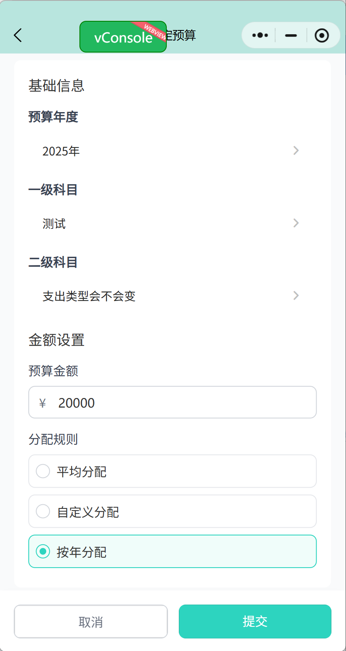Image resolution: width=346 pixels, height=651 pixels.
Task: Choose 按年分配 as the distribution rule
Action: (173, 551)
